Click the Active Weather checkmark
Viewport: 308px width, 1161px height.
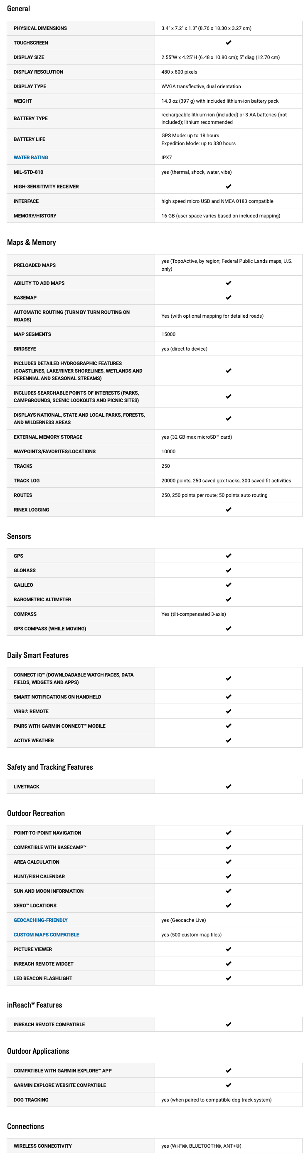[x=228, y=741]
